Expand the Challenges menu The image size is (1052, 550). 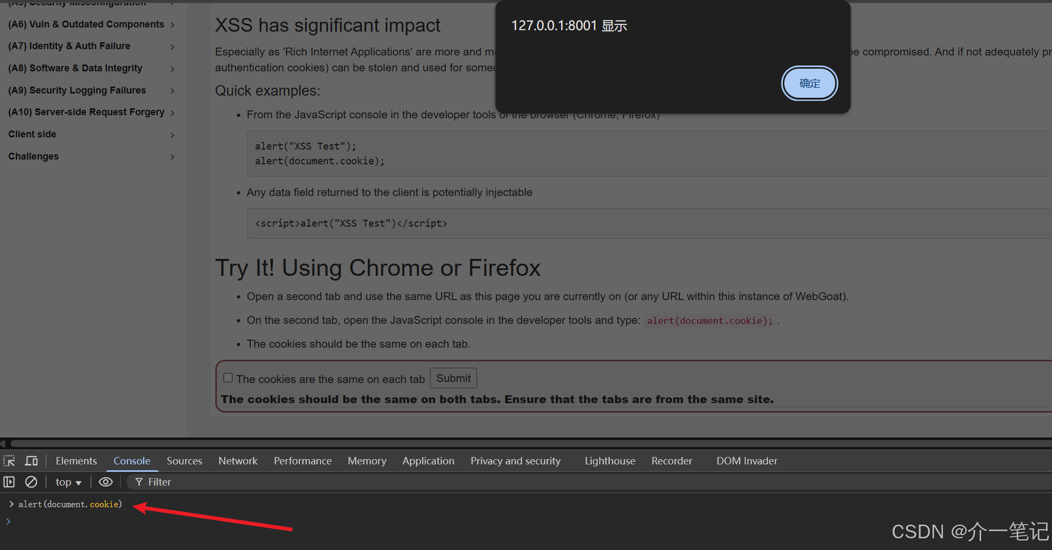[x=92, y=156]
